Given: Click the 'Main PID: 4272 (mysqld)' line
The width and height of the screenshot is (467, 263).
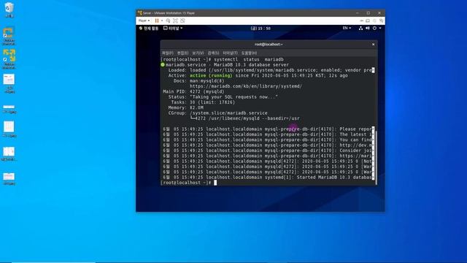Looking at the screenshot, I should (x=193, y=91).
